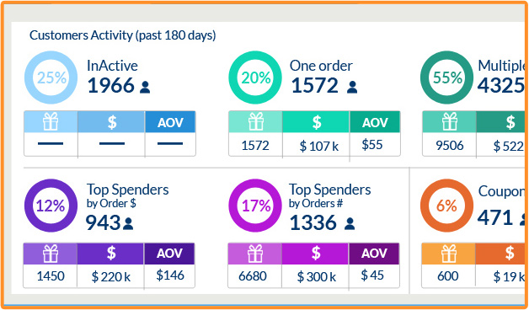The image size is (529, 310).
Task: Click the gift icon under Coupon card
Action: pyautogui.click(x=449, y=254)
